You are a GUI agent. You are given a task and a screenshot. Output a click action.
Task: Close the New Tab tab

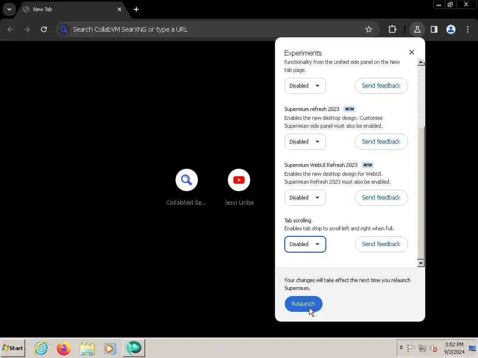coord(119,9)
